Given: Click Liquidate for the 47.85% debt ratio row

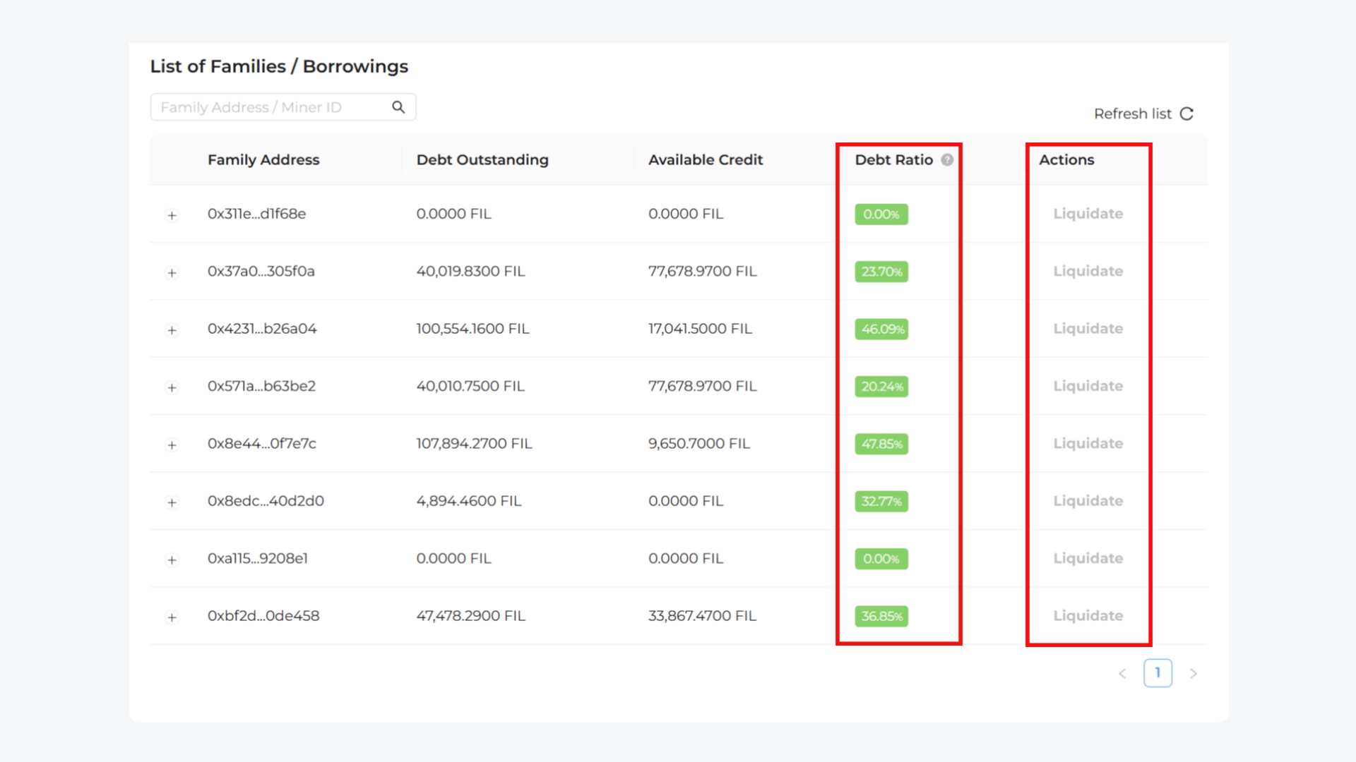Looking at the screenshot, I should pos(1088,444).
